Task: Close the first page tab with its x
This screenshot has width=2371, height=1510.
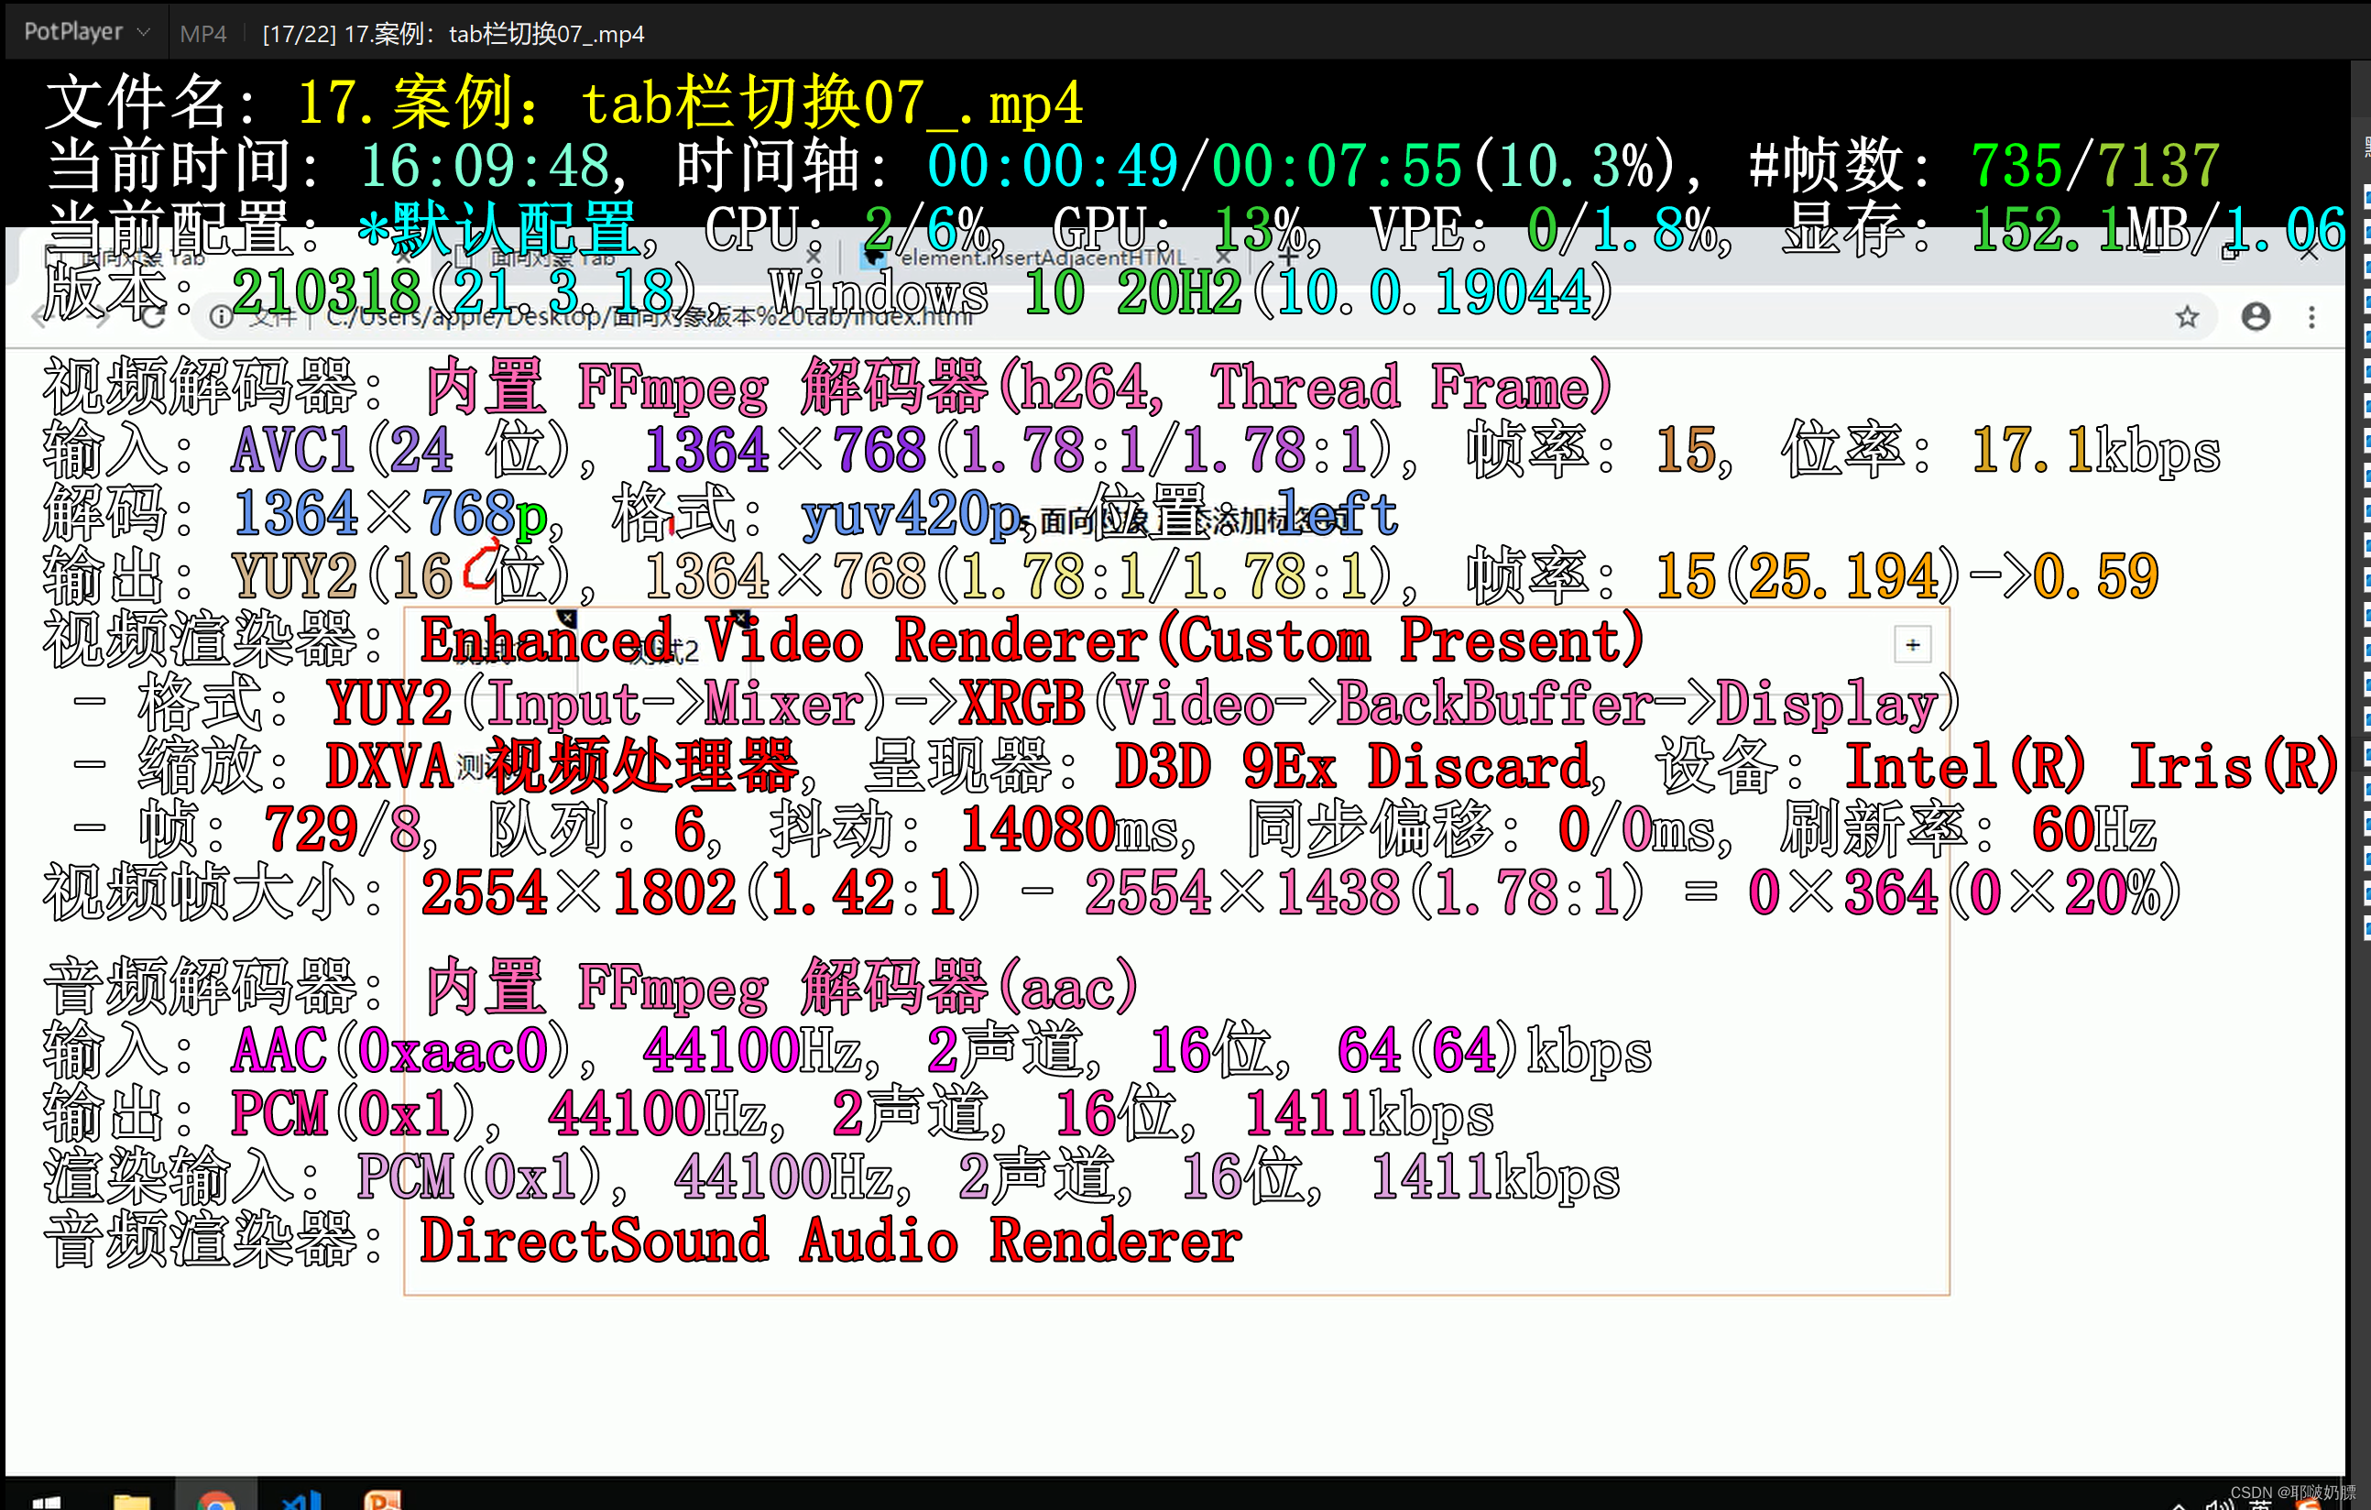Action: 566,618
